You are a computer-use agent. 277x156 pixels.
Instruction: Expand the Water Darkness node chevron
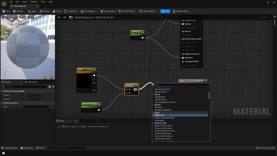click(x=100, y=105)
